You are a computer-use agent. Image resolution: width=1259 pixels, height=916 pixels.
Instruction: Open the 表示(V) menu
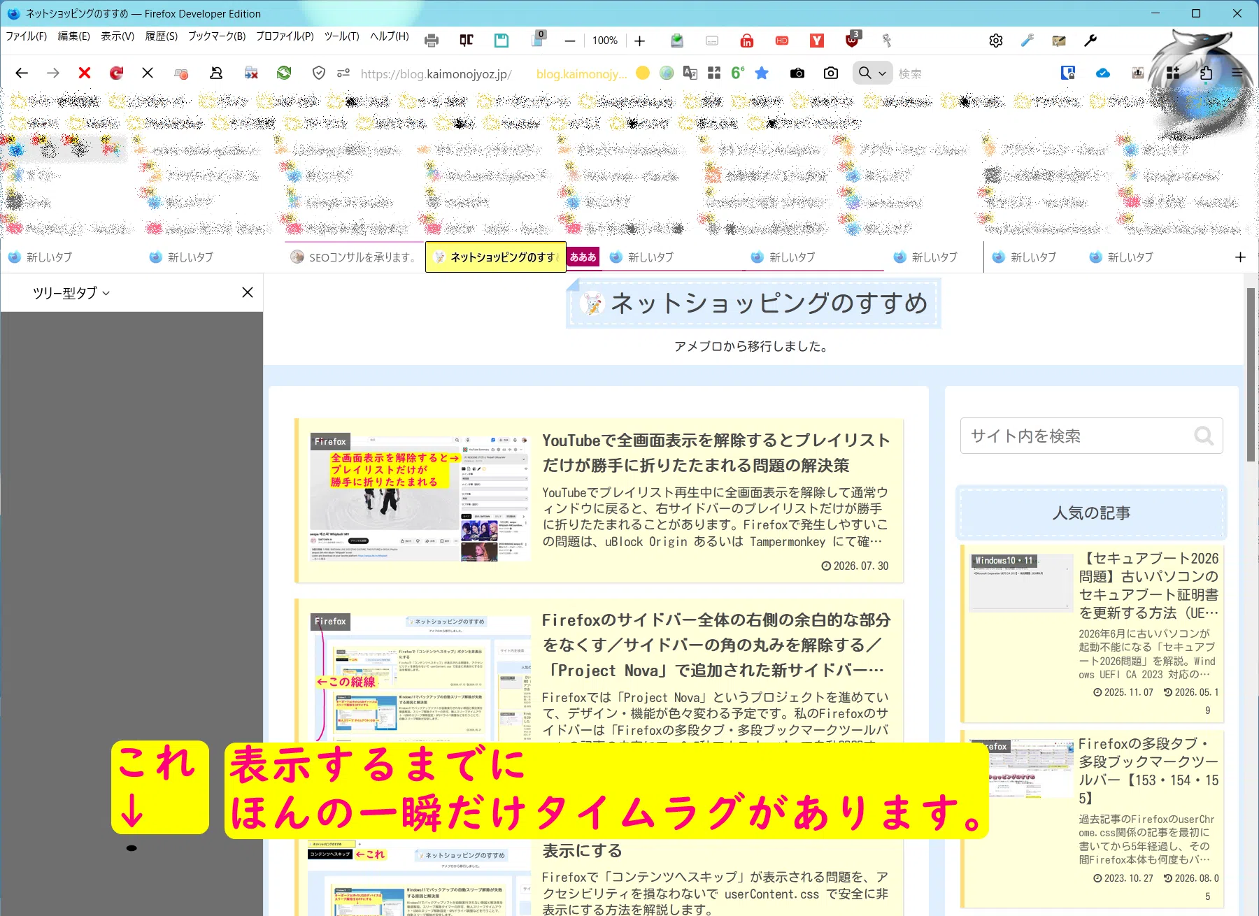(x=118, y=36)
